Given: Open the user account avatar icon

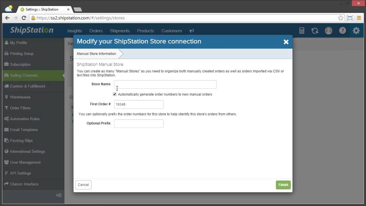Looking at the screenshot, I should pos(329,31).
